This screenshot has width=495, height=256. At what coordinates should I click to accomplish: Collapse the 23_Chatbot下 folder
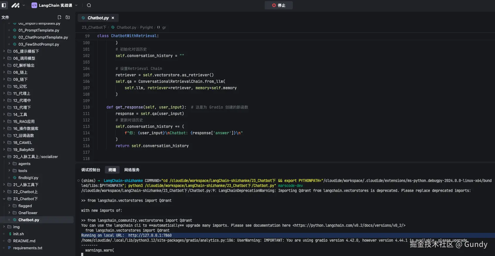(25, 199)
